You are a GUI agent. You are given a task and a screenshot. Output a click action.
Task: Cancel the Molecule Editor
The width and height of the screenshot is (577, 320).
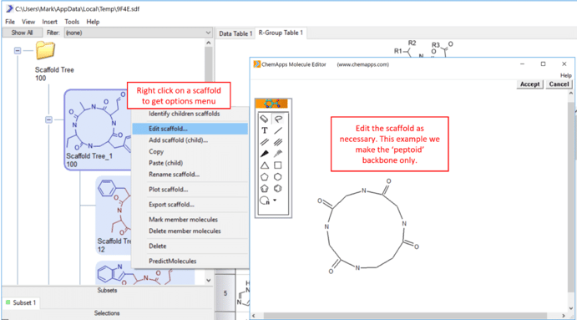pos(559,84)
